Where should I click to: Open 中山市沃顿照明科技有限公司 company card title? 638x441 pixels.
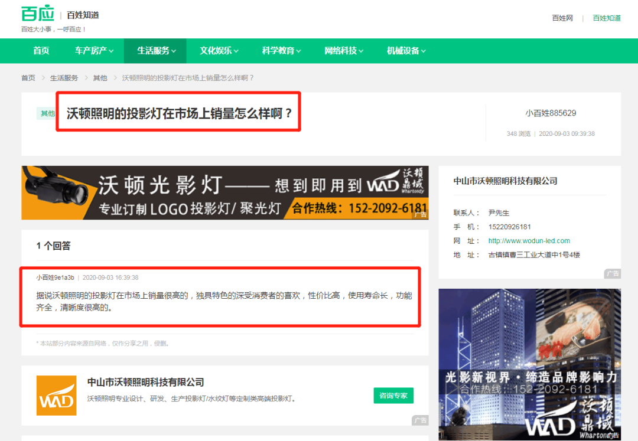click(146, 382)
